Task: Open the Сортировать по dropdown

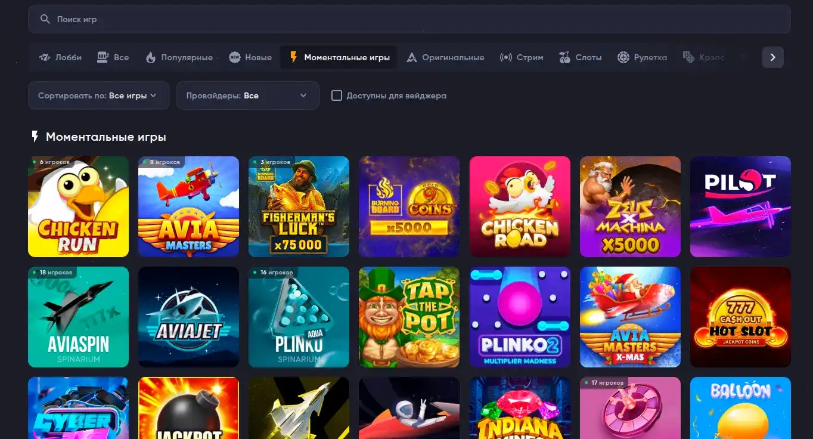Action: (98, 95)
